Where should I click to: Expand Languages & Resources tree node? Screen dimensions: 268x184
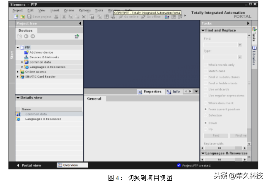(x=22, y=67)
